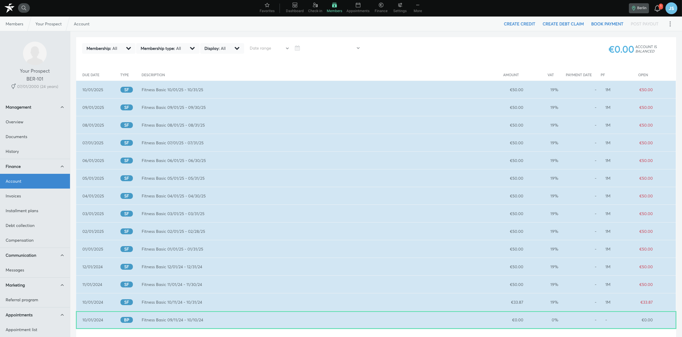Collapse the Management sidebar section

(35, 107)
